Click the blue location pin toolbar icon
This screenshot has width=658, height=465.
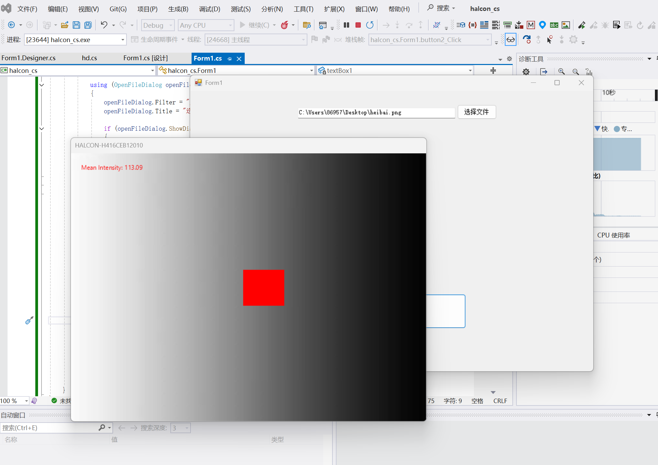click(x=543, y=25)
